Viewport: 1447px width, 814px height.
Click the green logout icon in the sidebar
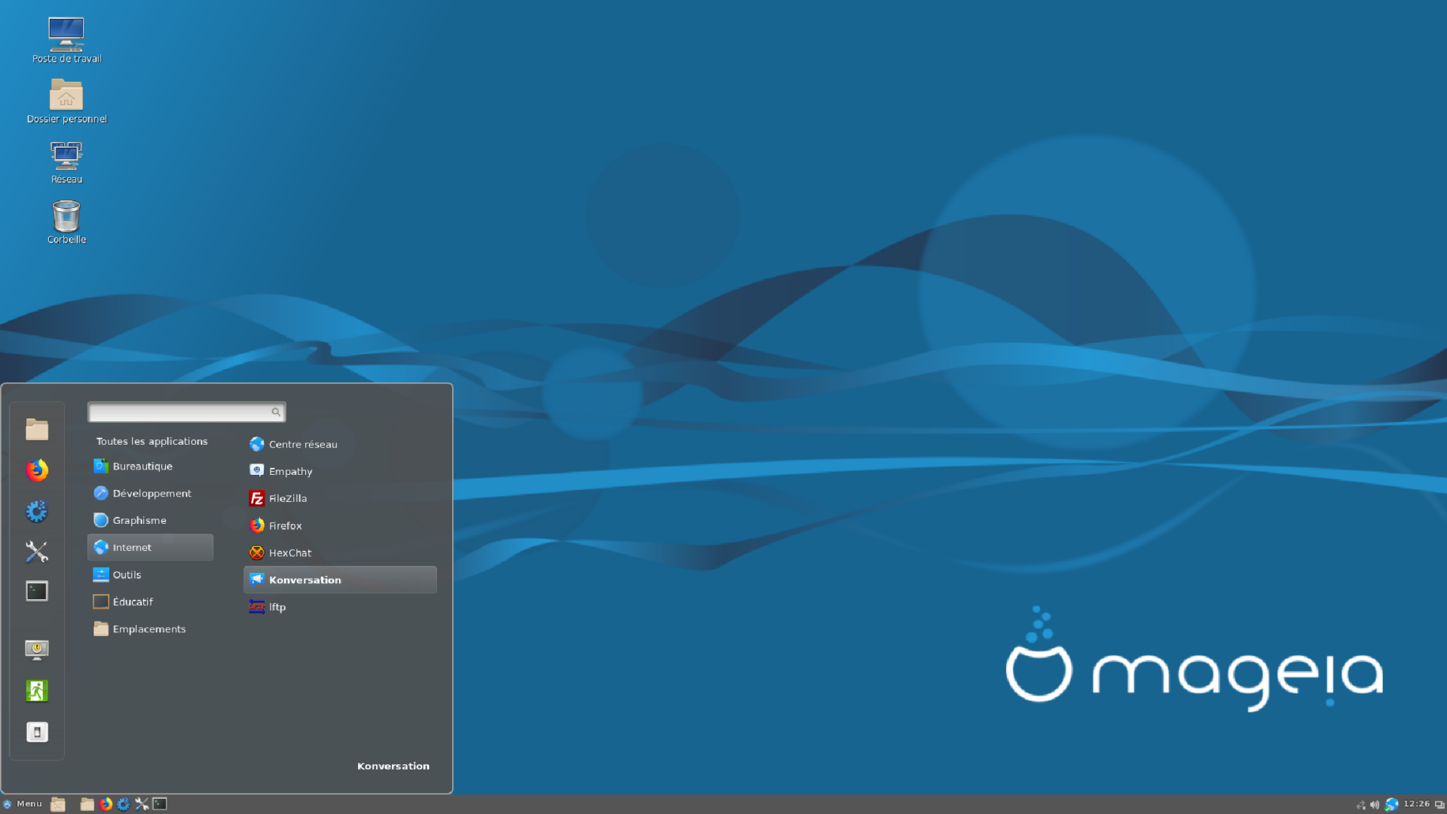pos(37,691)
